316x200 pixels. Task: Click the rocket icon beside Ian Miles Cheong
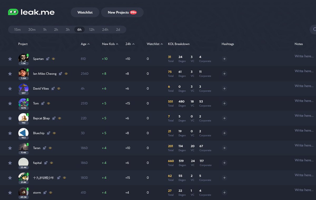60,74
